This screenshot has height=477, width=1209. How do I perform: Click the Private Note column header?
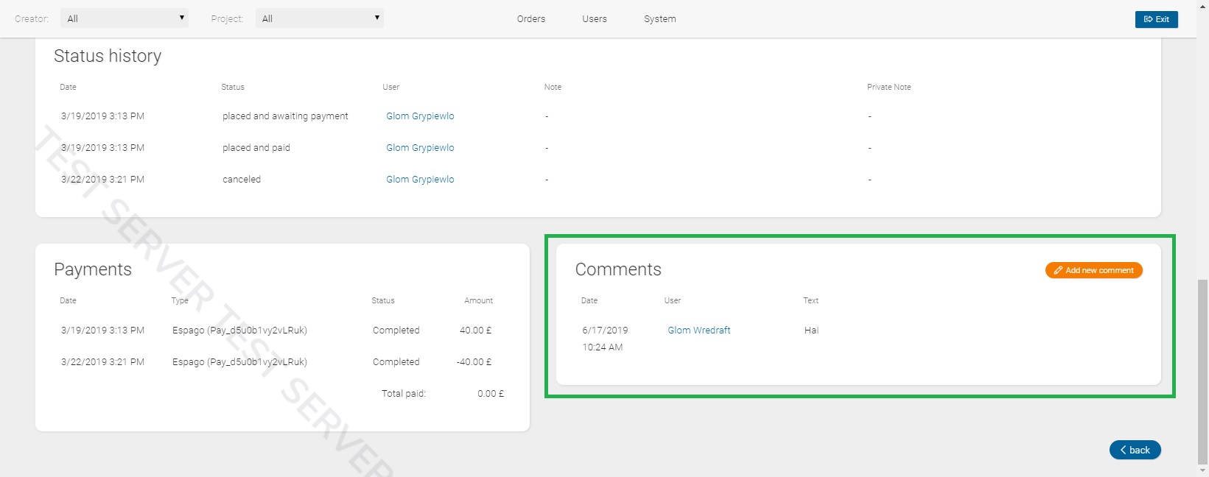point(889,87)
